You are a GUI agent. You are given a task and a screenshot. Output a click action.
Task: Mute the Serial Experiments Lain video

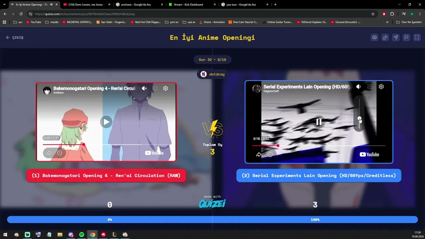359,87
